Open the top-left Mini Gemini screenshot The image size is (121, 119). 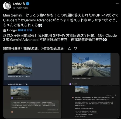[32, 69]
